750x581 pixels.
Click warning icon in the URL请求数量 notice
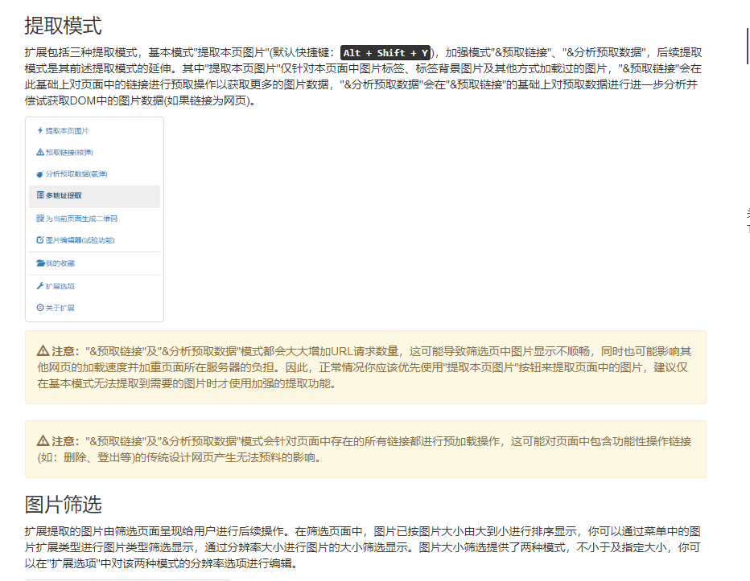point(43,351)
